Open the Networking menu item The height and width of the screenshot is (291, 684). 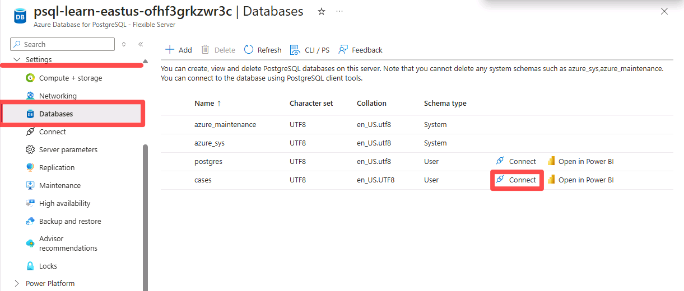click(x=58, y=96)
